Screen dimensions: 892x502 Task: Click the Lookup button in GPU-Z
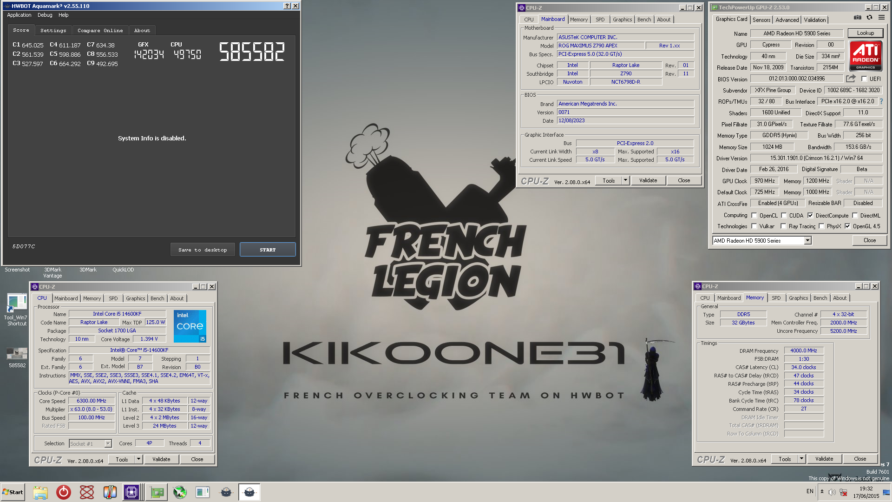coord(865,33)
